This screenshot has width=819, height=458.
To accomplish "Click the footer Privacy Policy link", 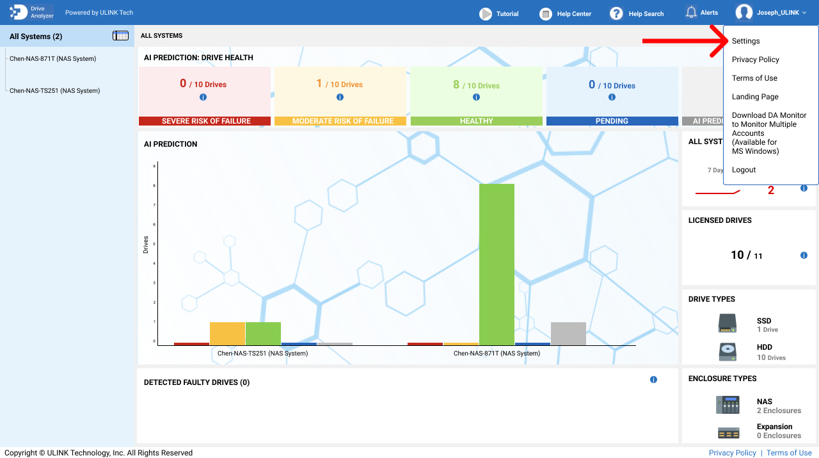I will [732, 453].
